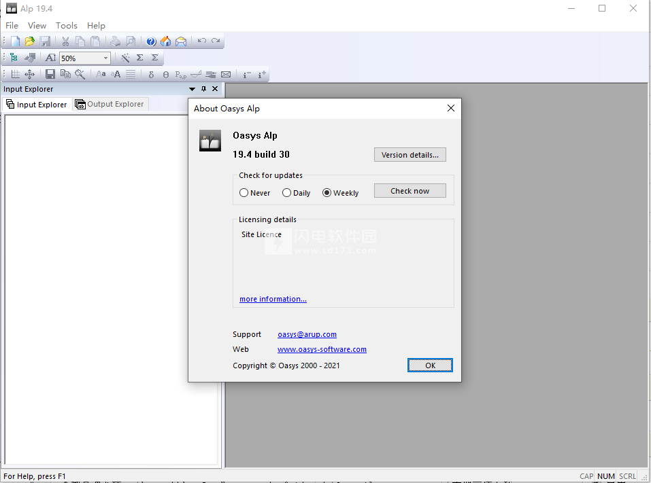Viewport: 651px width, 483px height.
Task: Open the www.oasys-software.com link
Action: click(x=322, y=349)
